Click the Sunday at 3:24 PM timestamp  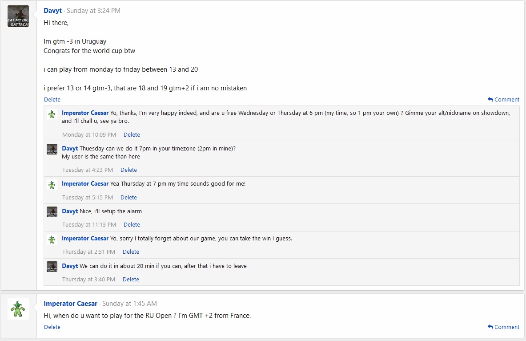93,11
